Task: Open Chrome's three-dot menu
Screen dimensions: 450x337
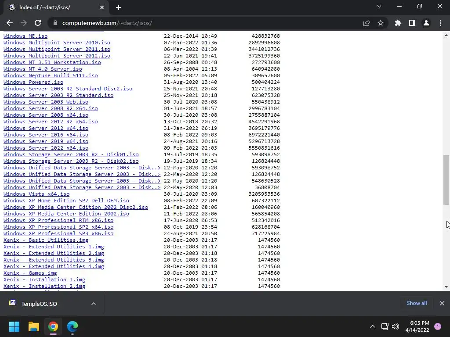Action: (x=440, y=23)
